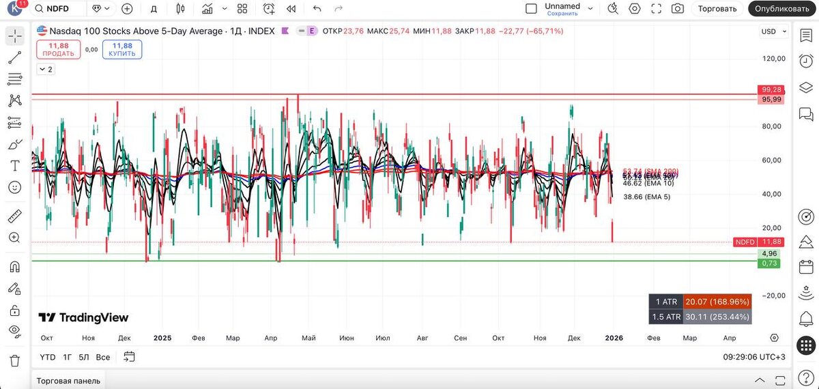Change the Д timeframe interval

click(x=154, y=9)
